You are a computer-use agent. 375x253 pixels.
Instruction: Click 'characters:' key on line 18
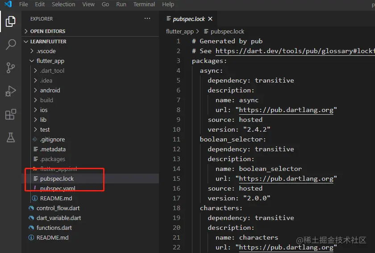pos(221,208)
